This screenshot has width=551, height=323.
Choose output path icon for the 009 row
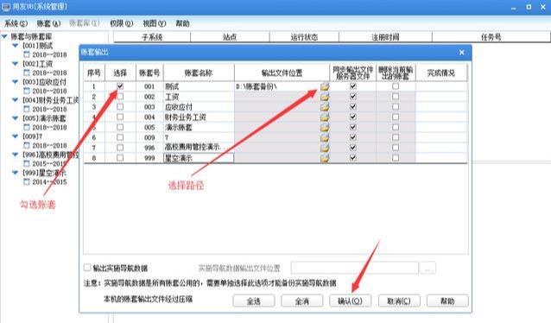pyautogui.click(x=325, y=137)
